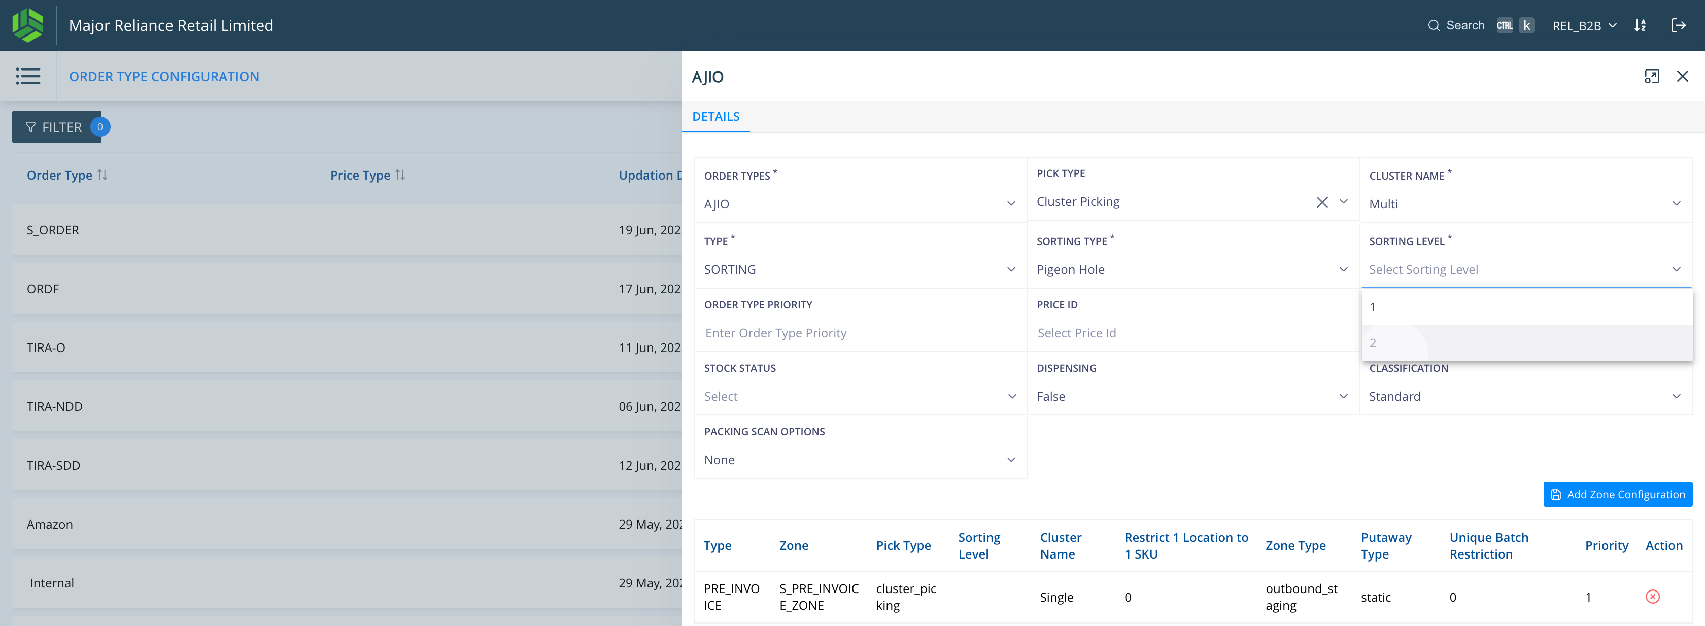
Task: Select the Internal row
Action: point(347,583)
